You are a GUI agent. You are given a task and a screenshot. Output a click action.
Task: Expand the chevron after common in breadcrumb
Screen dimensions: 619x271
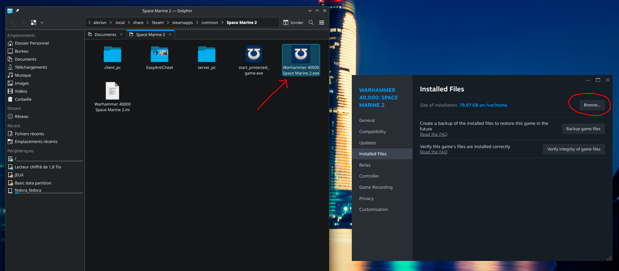[x=222, y=23]
